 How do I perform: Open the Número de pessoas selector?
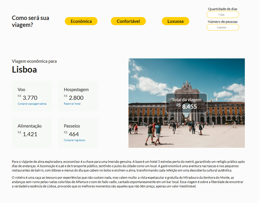point(223,27)
